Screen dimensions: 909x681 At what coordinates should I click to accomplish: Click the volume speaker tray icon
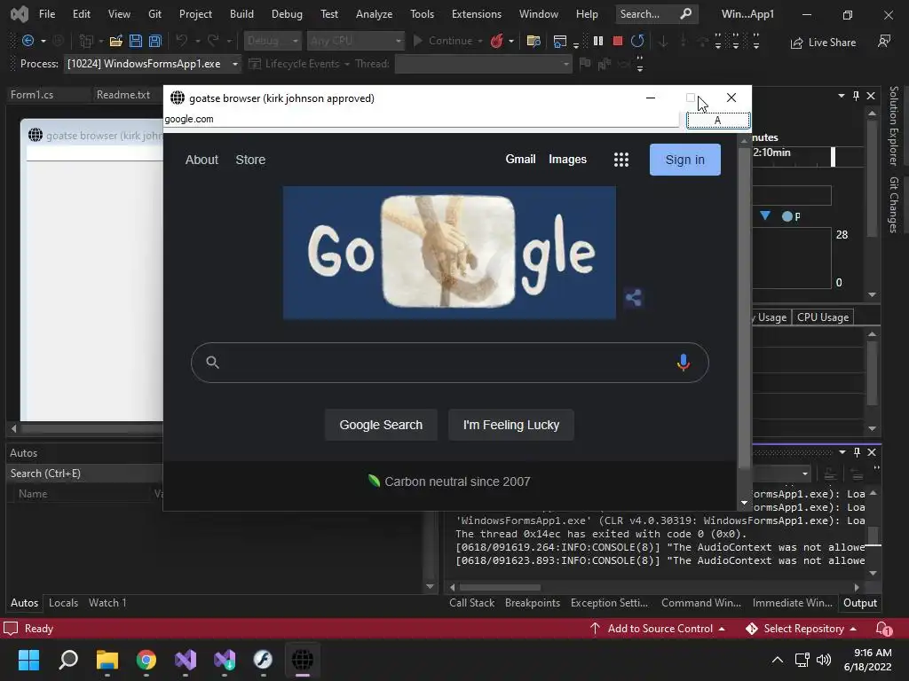823,660
